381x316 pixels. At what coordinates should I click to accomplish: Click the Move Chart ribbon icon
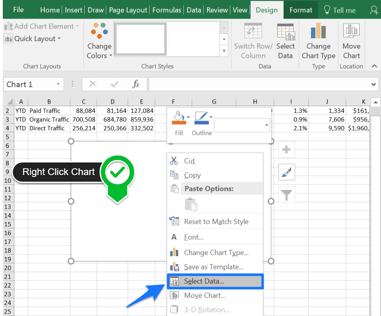coord(351,31)
